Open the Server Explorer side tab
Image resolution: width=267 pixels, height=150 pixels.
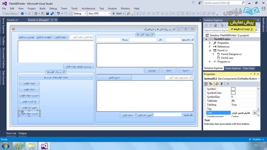tap(3, 26)
